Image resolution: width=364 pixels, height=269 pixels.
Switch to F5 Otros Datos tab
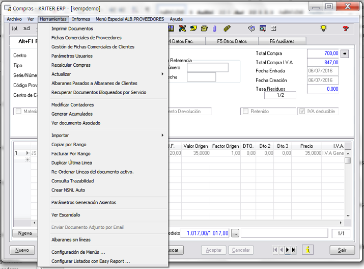(232, 41)
